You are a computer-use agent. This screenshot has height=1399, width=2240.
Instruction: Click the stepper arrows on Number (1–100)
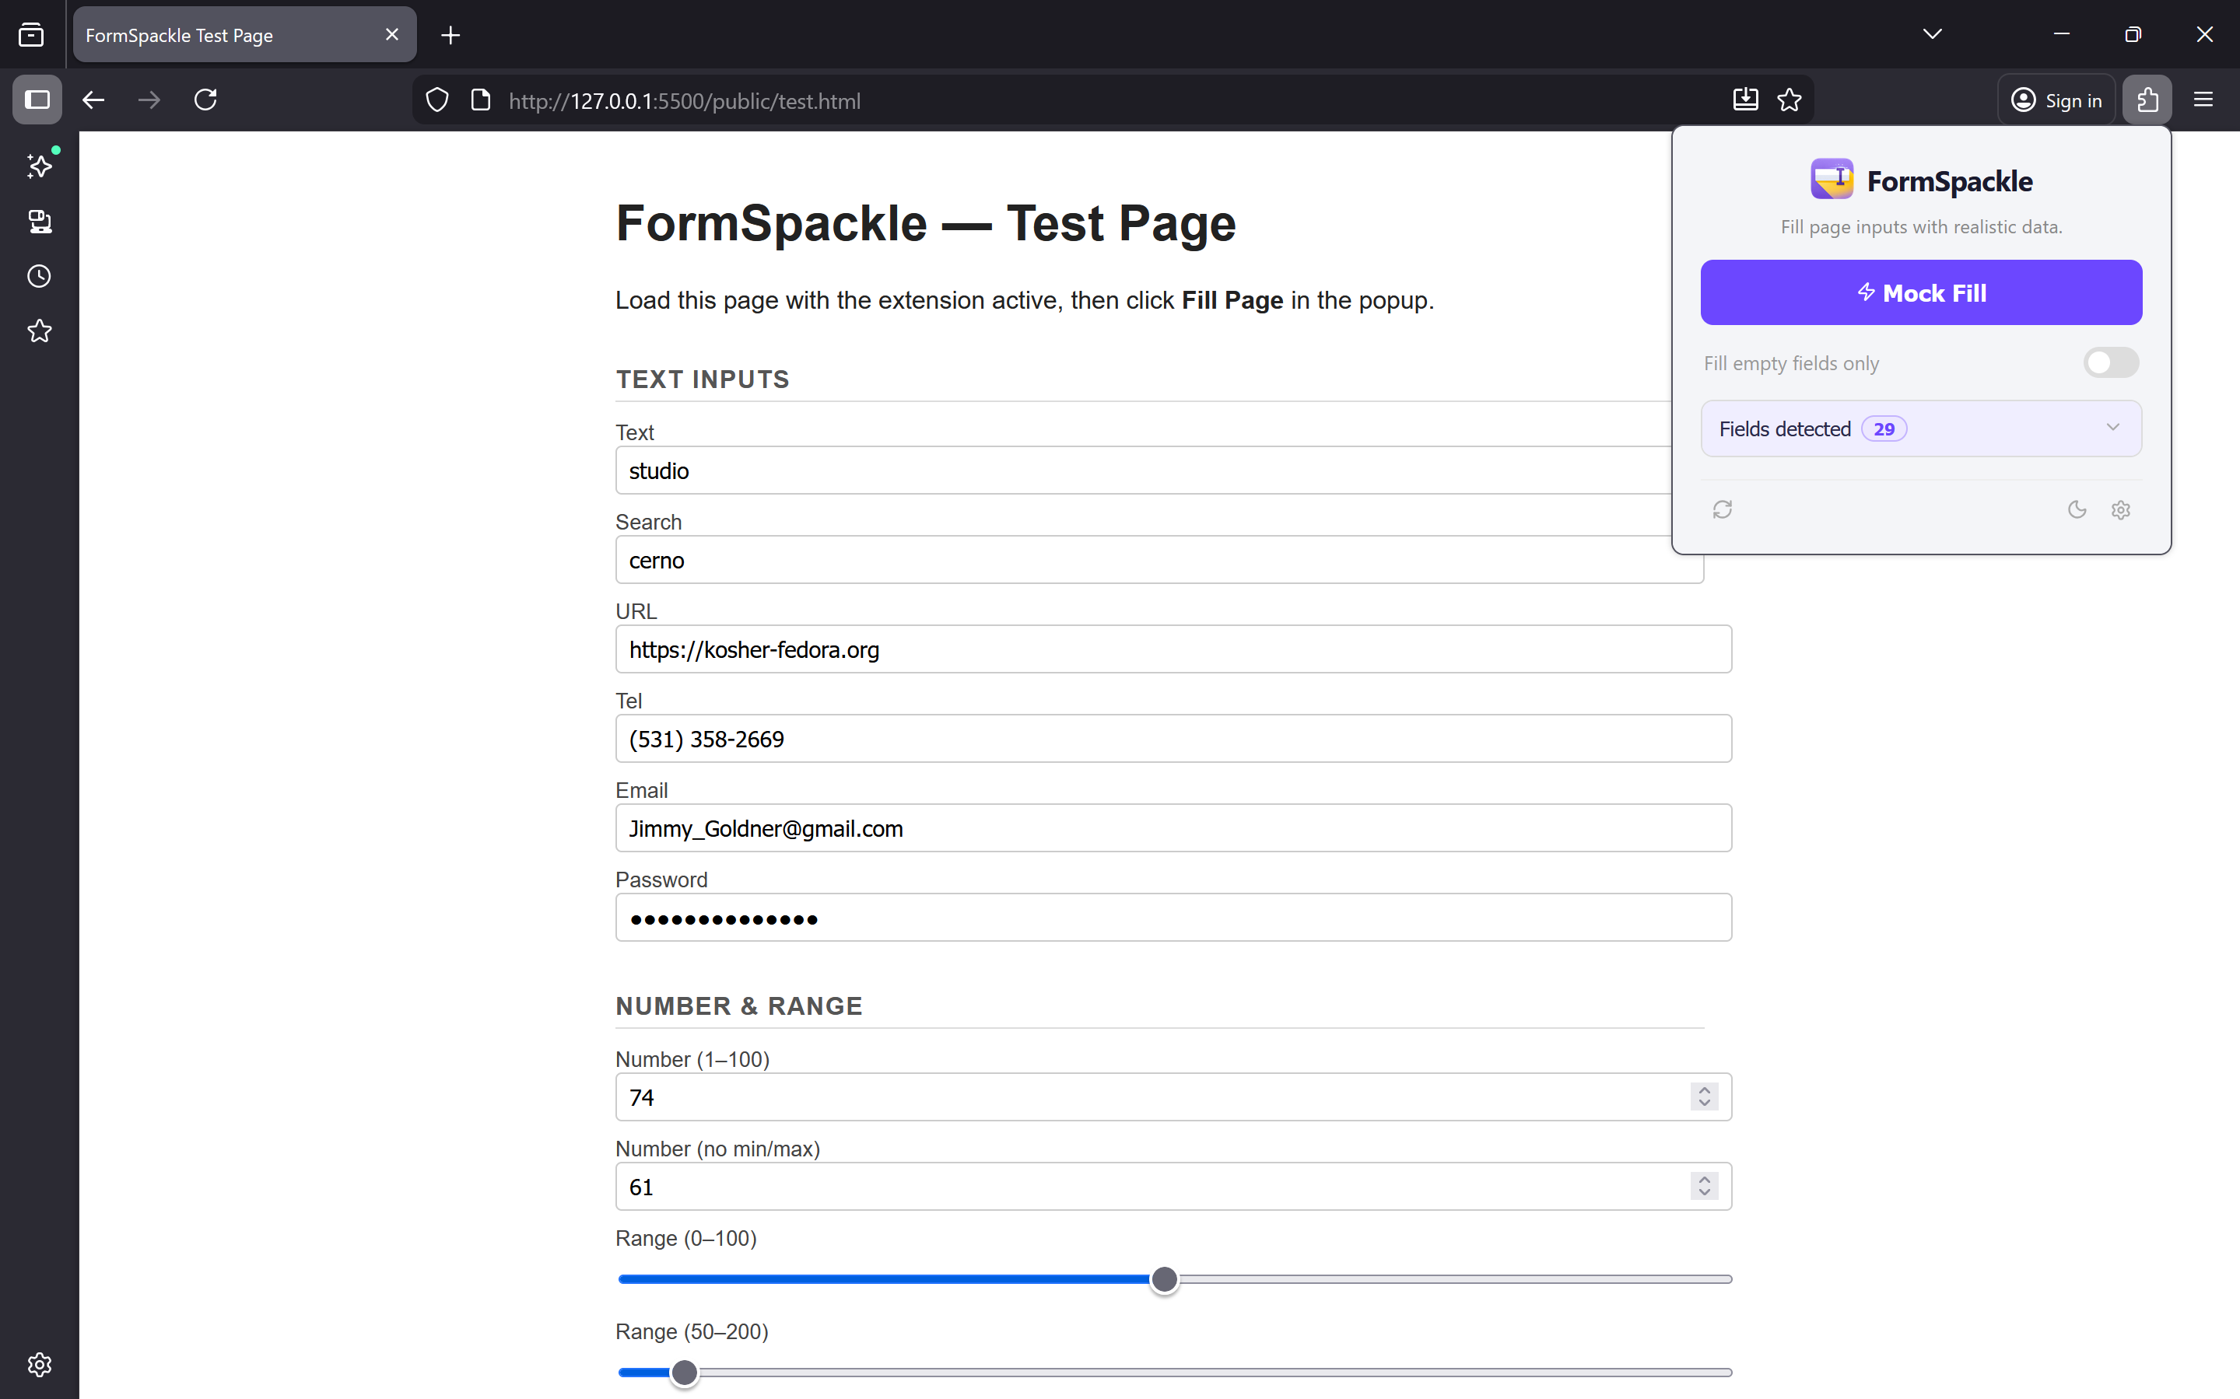(1704, 1096)
